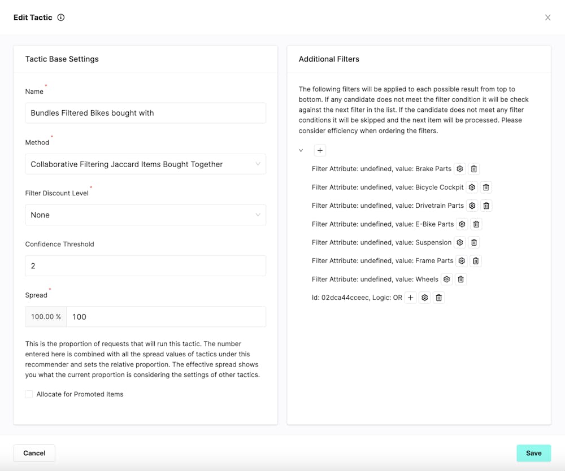The image size is (565, 471).
Task: Open settings for Brake Parts filter
Action: [460, 169]
